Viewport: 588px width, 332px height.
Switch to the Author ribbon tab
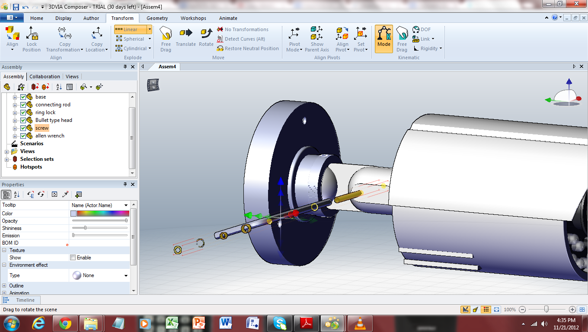[x=91, y=18]
